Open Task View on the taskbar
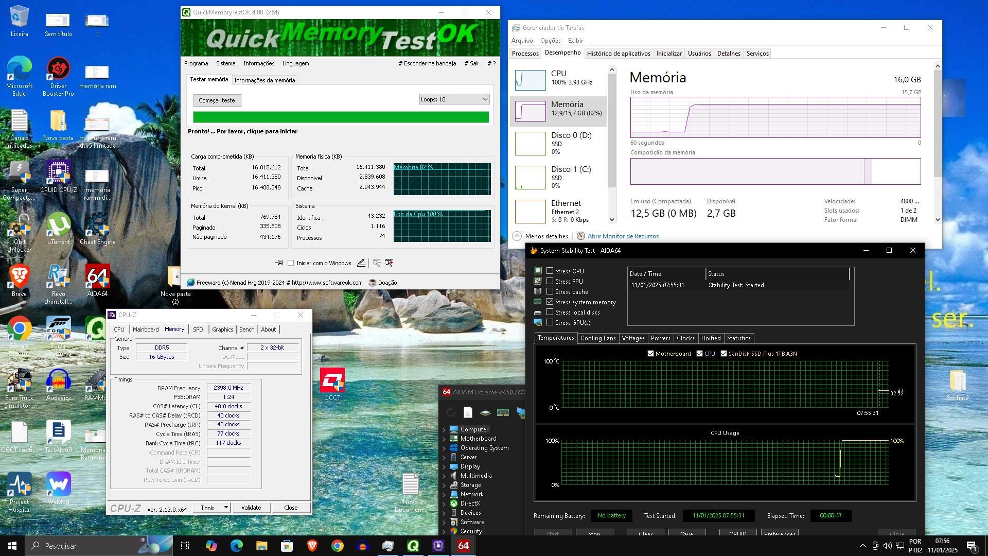This screenshot has height=556, width=988. [x=185, y=546]
